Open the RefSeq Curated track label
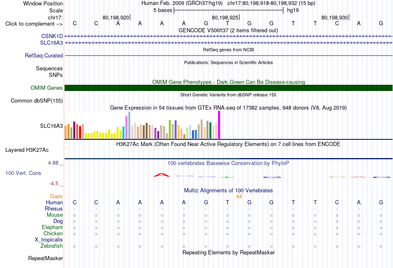 tap(44, 55)
